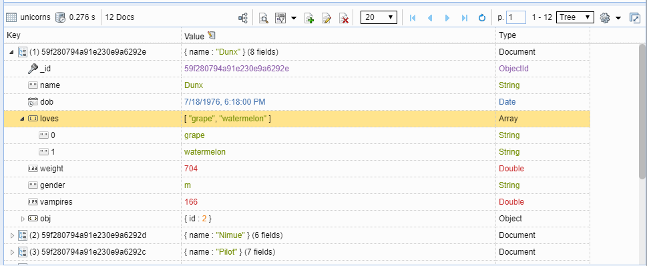Image resolution: width=647 pixels, height=266 pixels.
Task: Click the delete document red X icon
Action: tap(344, 18)
